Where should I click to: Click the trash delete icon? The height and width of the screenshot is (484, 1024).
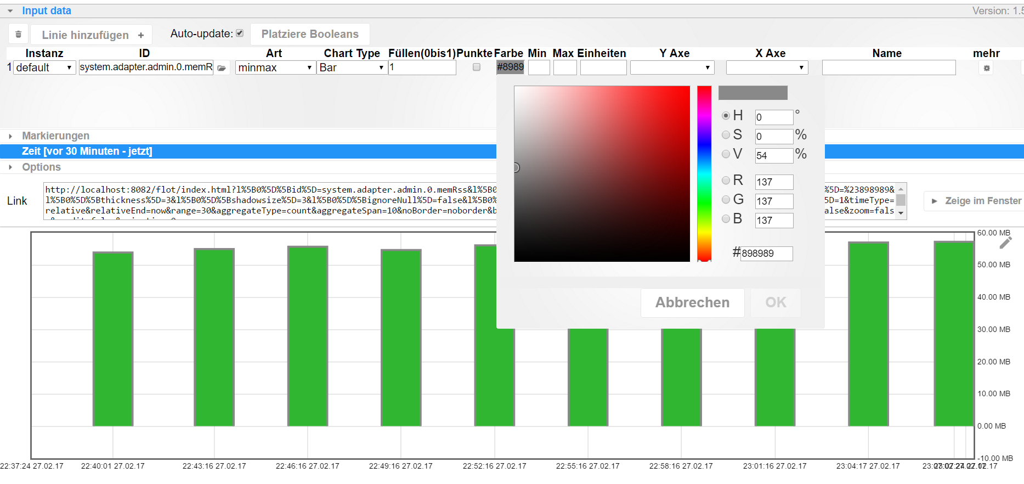(18, 34)
